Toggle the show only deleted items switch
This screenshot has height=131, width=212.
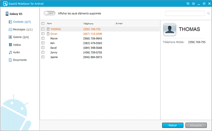click(49, 13)
